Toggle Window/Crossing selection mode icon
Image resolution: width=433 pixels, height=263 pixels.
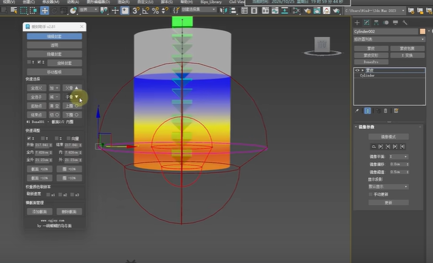coord(33,10)
